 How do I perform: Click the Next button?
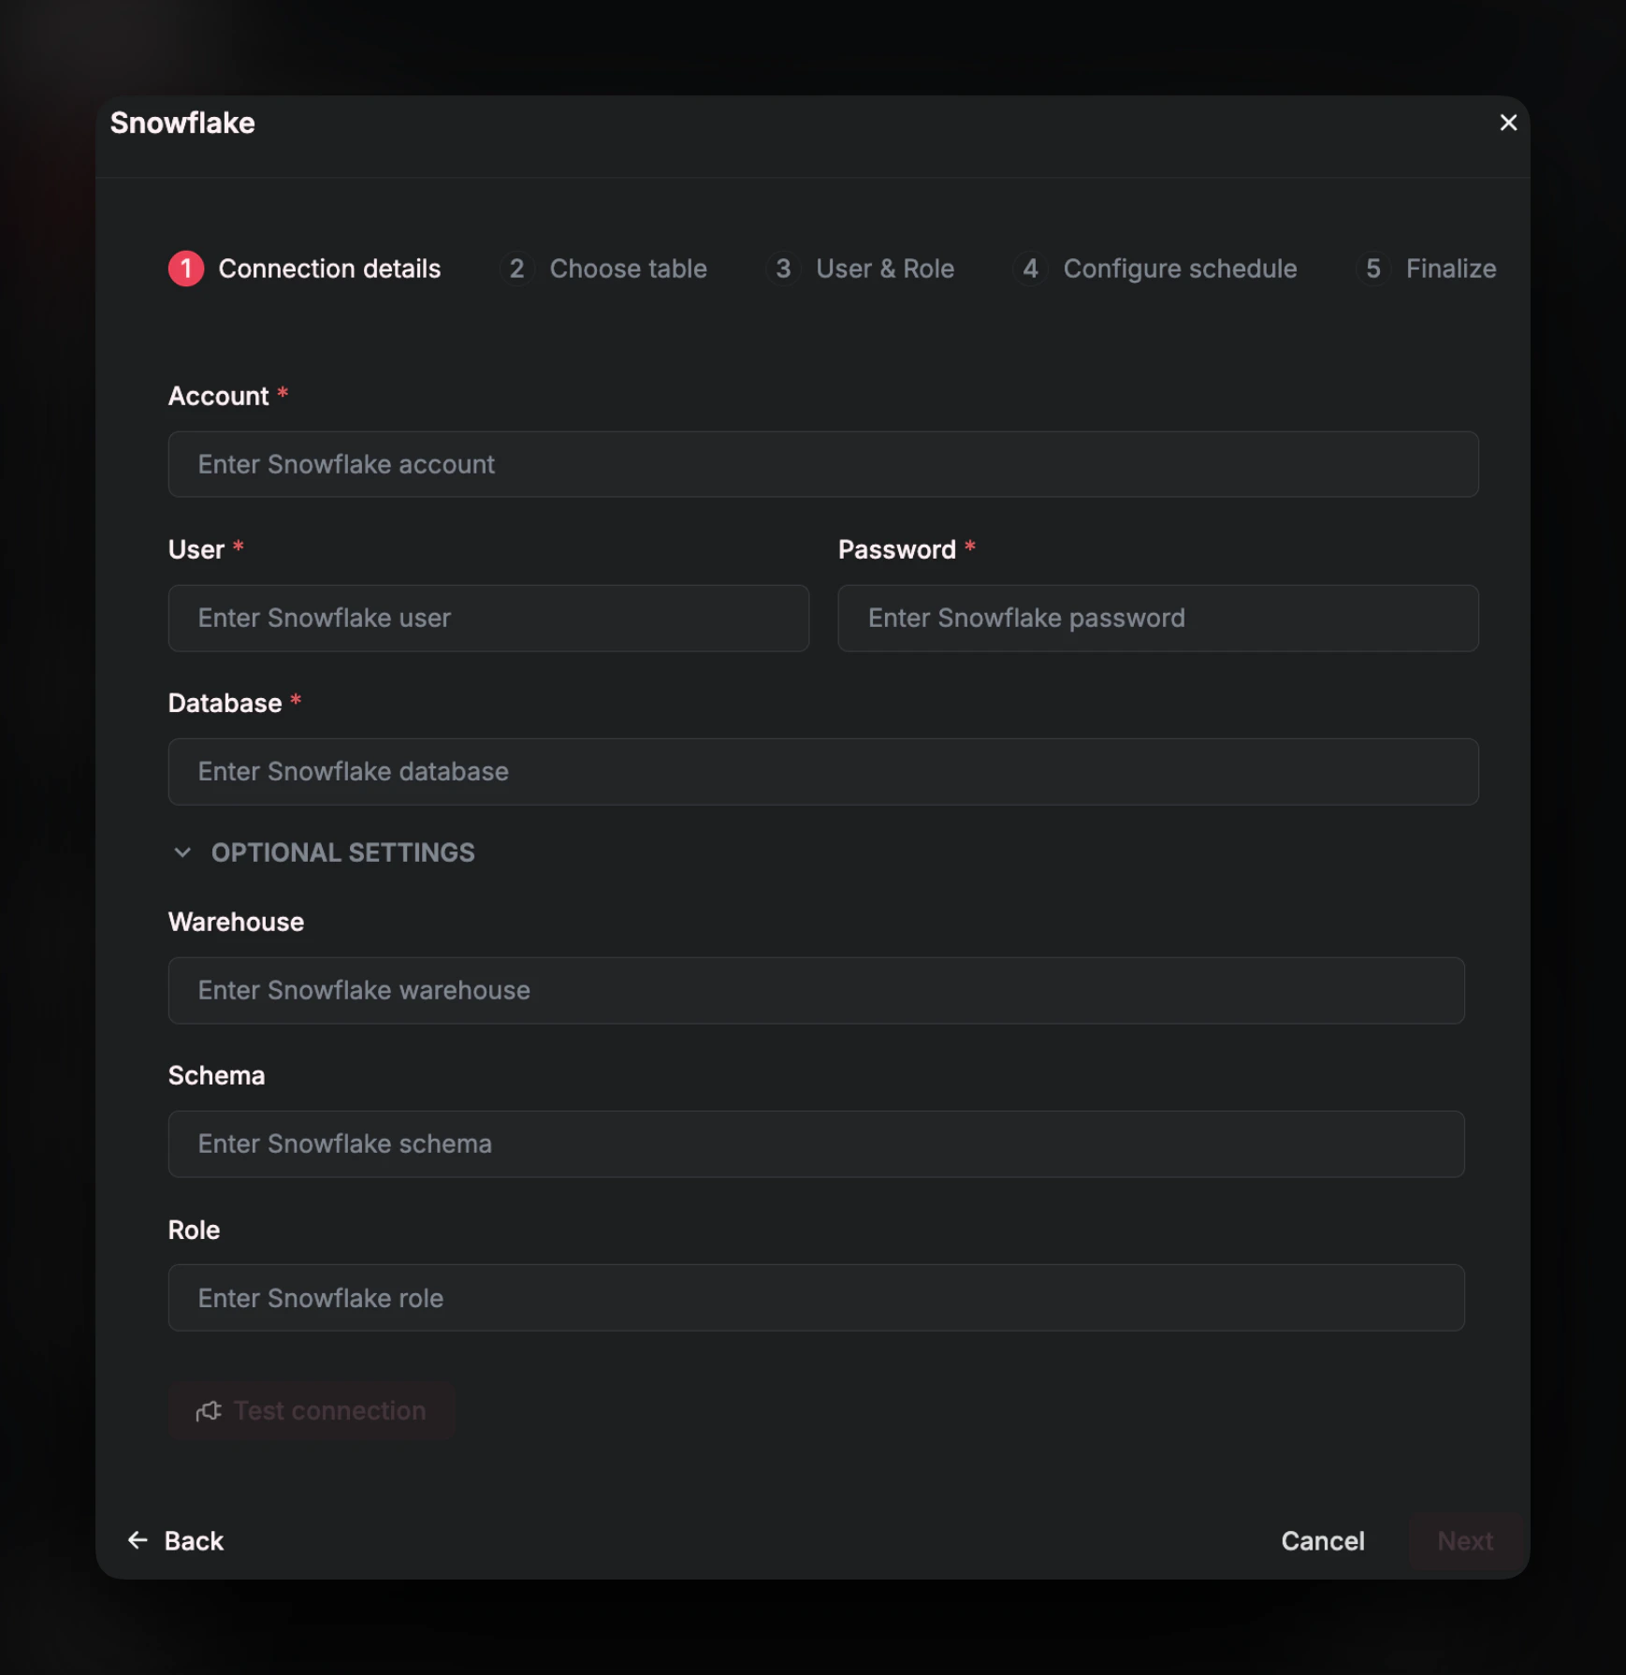pos(1465,1541)
